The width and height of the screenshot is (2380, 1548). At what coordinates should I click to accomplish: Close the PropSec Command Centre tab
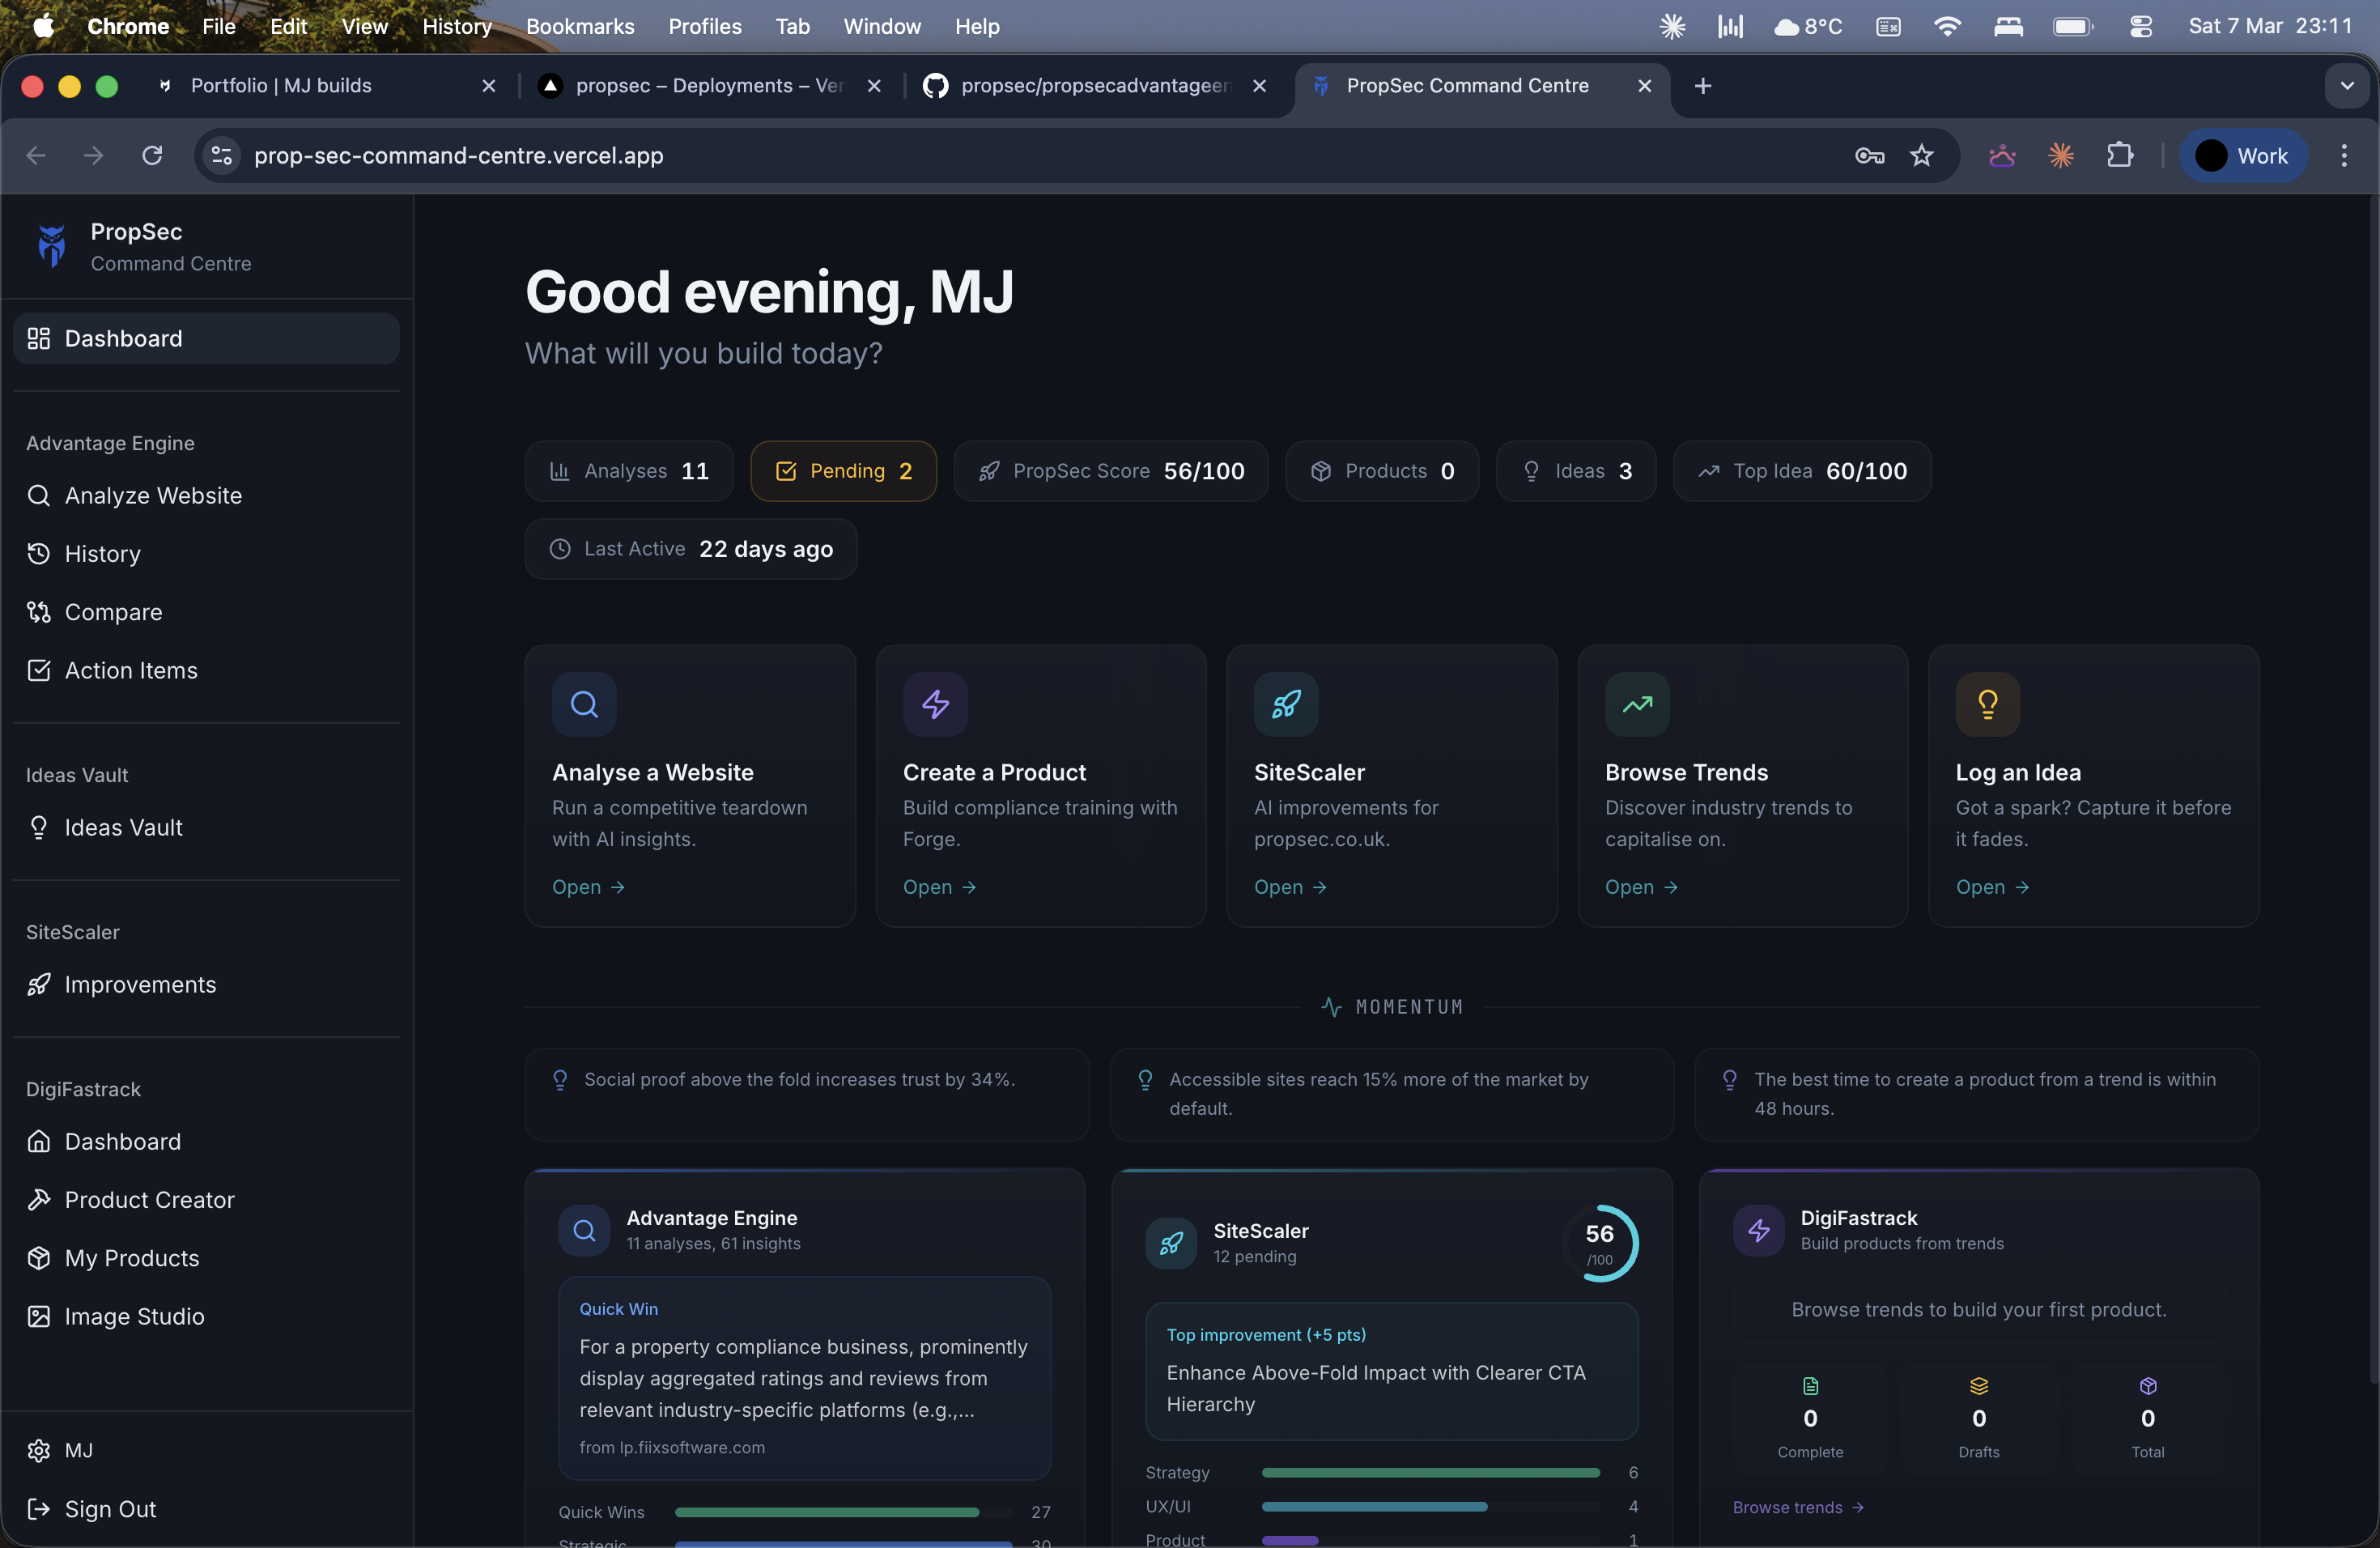[1644, 86]
